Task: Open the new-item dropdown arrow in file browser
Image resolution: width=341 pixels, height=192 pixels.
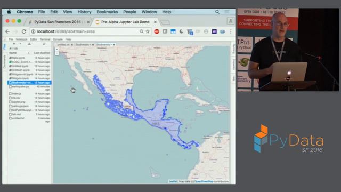Action: coord(20,44)
